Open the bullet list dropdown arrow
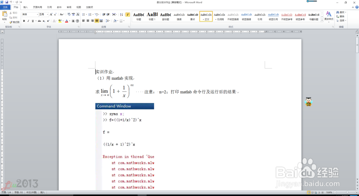This screenshot has height=196, width=359. pyautogui.click(x=86, y=14)
